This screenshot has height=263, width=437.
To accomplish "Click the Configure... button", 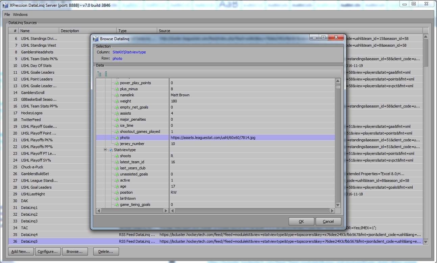I will point(48,252).
